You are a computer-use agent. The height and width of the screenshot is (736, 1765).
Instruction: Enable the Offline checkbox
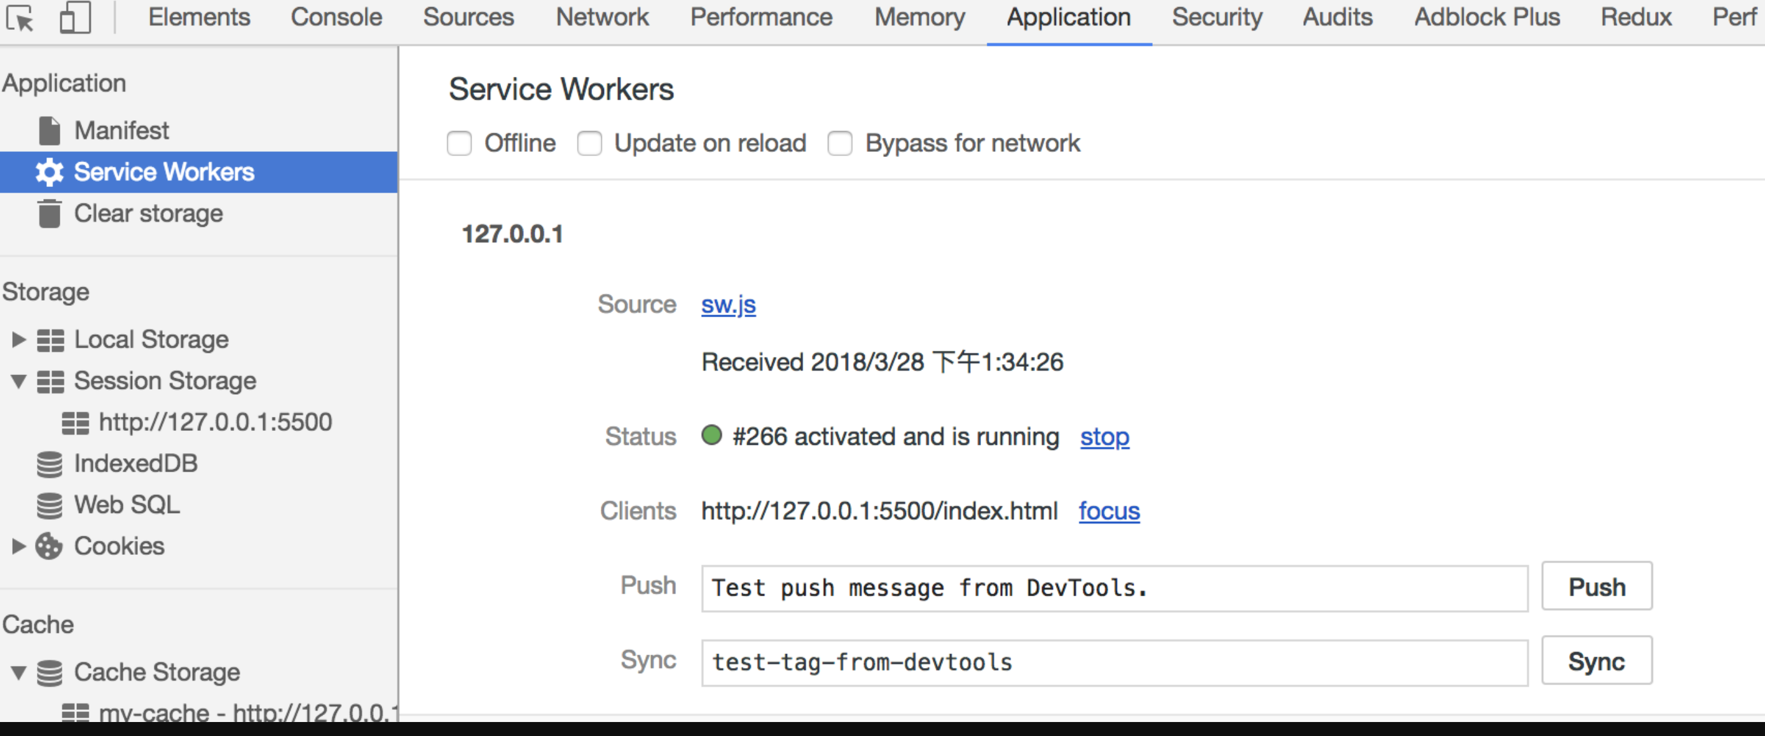point(459,144)
